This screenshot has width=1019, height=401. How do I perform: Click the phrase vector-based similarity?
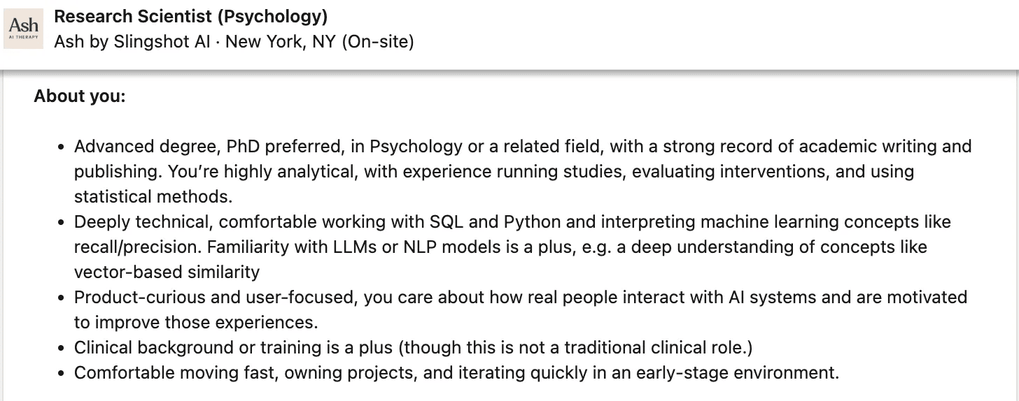pos(167,272)
